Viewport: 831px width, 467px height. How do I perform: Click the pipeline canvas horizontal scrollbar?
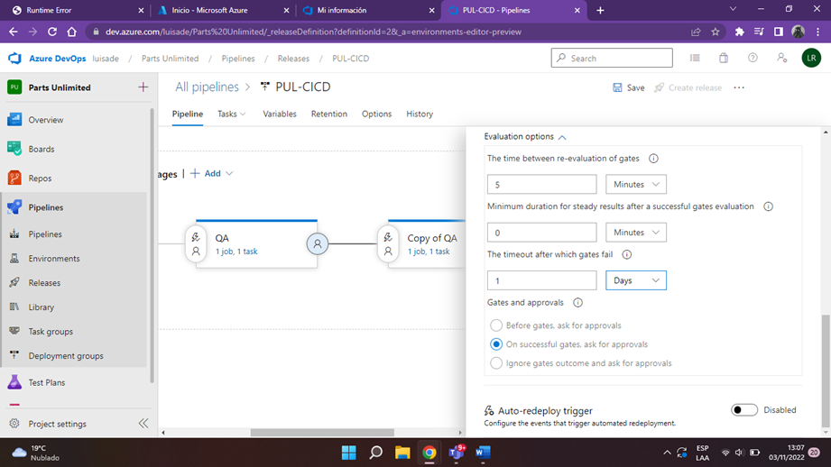coord(322,432)
